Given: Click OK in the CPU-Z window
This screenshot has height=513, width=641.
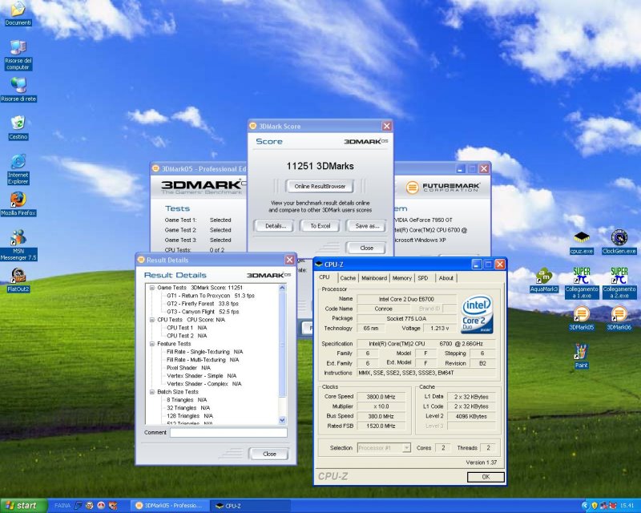Looking at the screenshot, I should point(486,477).
